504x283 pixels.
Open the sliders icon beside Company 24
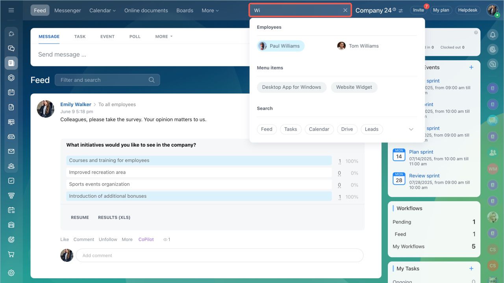click(x=401, y=11)
